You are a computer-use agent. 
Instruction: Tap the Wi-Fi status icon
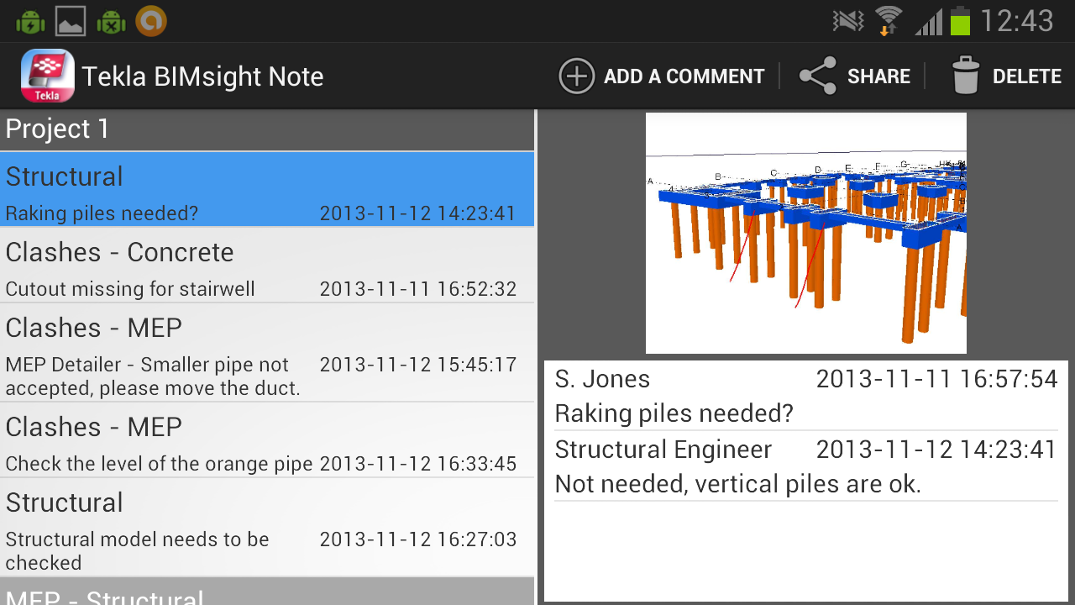click(888, 20)
